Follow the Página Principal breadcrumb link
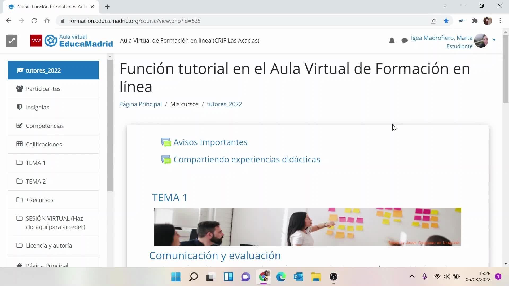Viewport: 509px width, 286px height. pos(141,104)
